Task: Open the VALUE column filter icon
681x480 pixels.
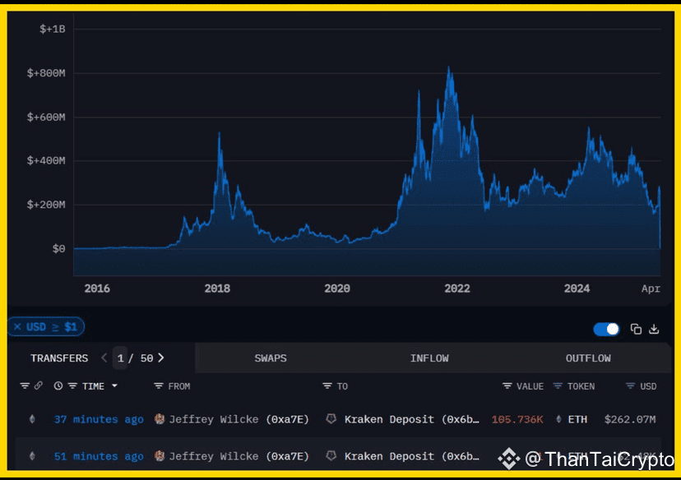Action: [507, 386]
